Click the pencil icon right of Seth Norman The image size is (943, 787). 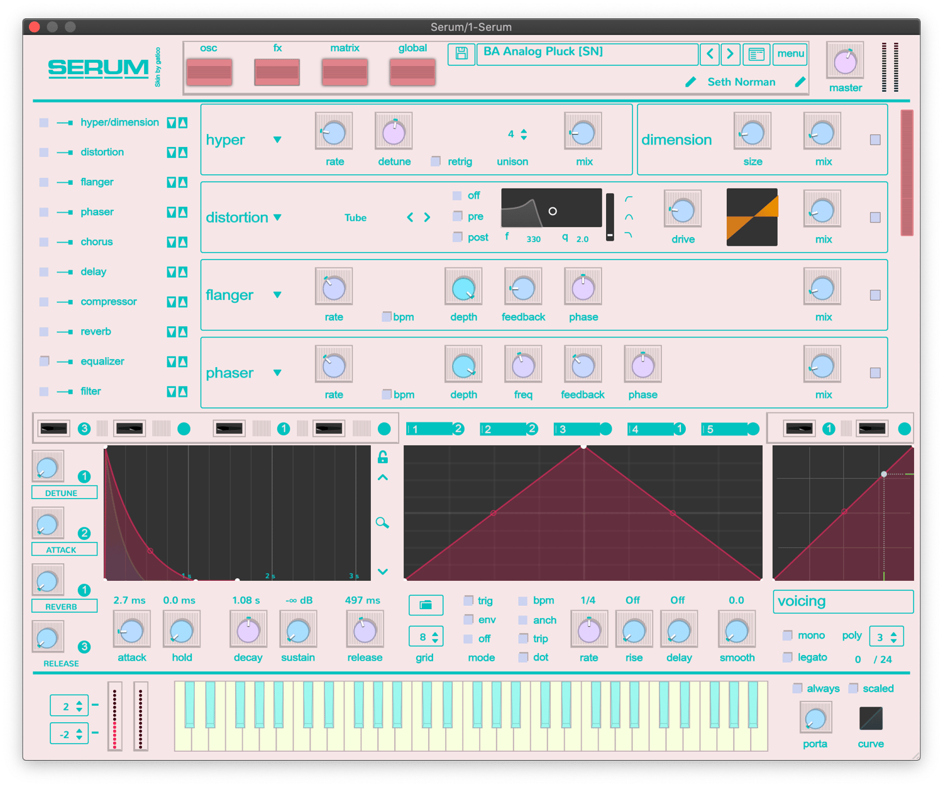(x=800, y=82)
